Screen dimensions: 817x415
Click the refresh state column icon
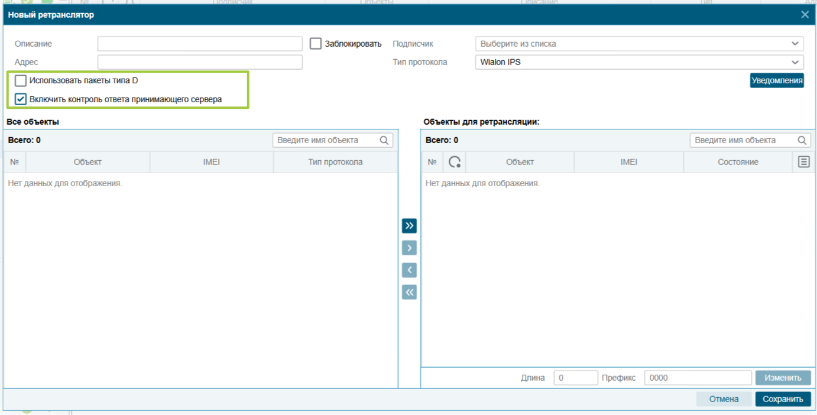pos(455,162)
